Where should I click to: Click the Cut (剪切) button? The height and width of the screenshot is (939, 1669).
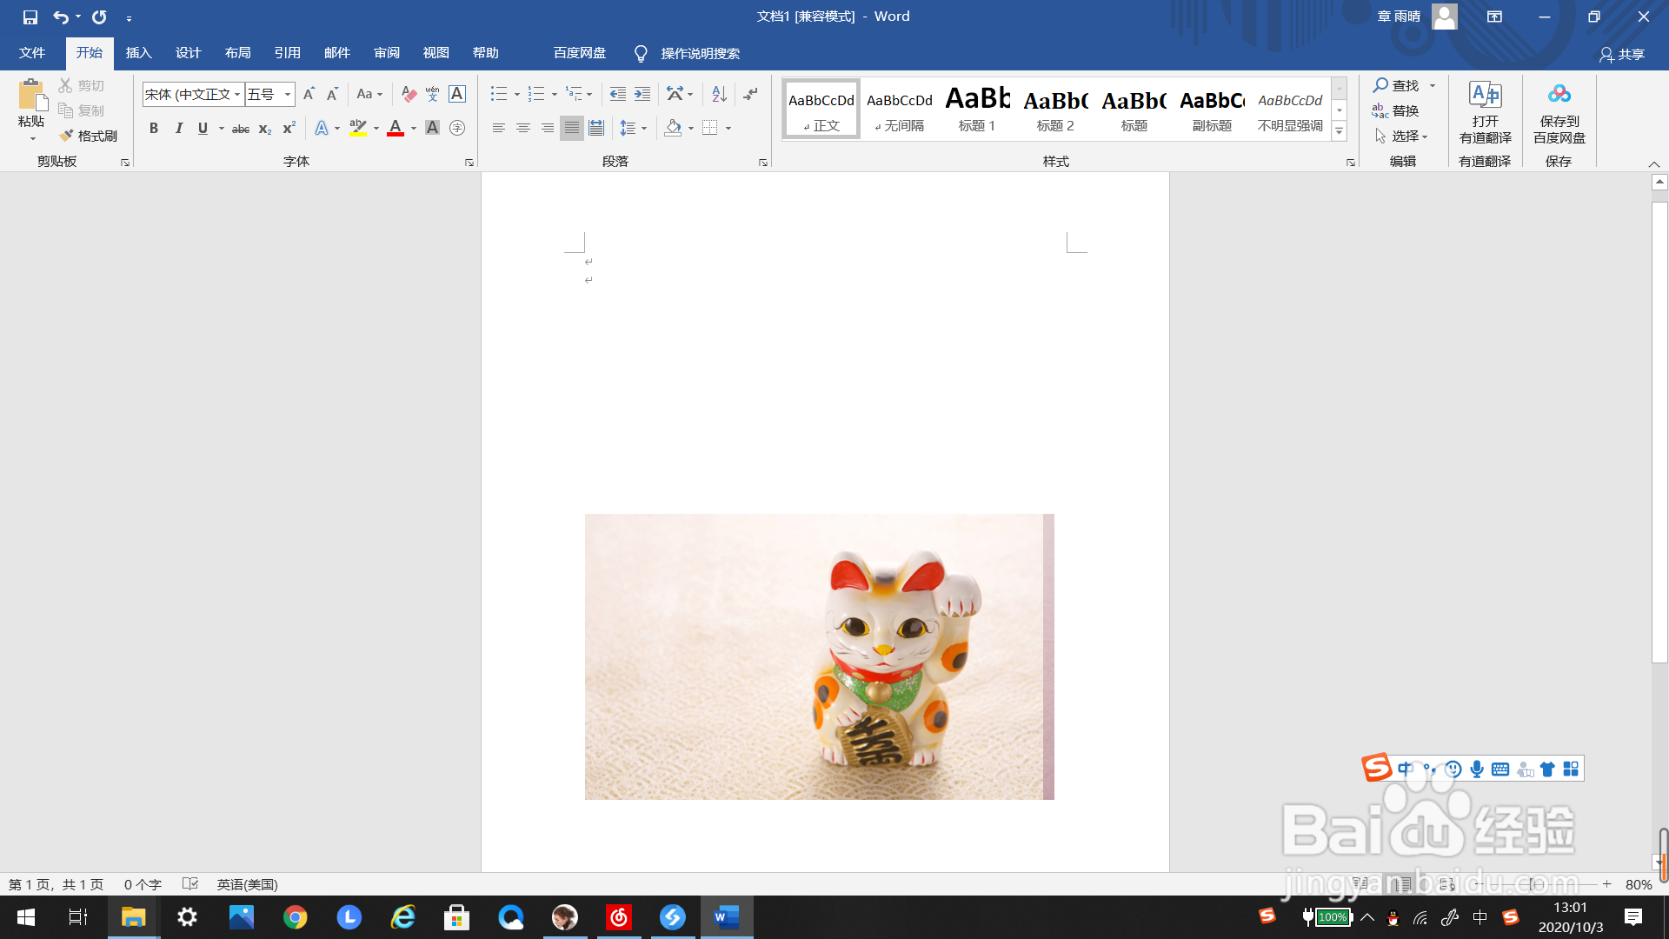82,85
